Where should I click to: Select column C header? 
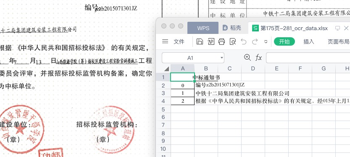coord(229,69)
